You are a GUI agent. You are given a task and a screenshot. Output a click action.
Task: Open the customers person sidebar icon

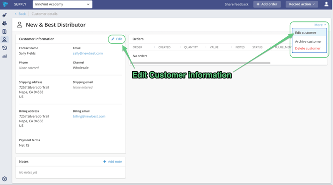[x=4, y=39]
